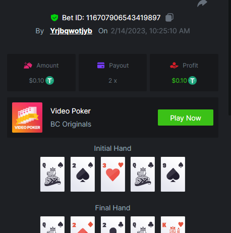231x233 pixels.
Task: Click the red Profit hand icon
Action: (174, 66)
